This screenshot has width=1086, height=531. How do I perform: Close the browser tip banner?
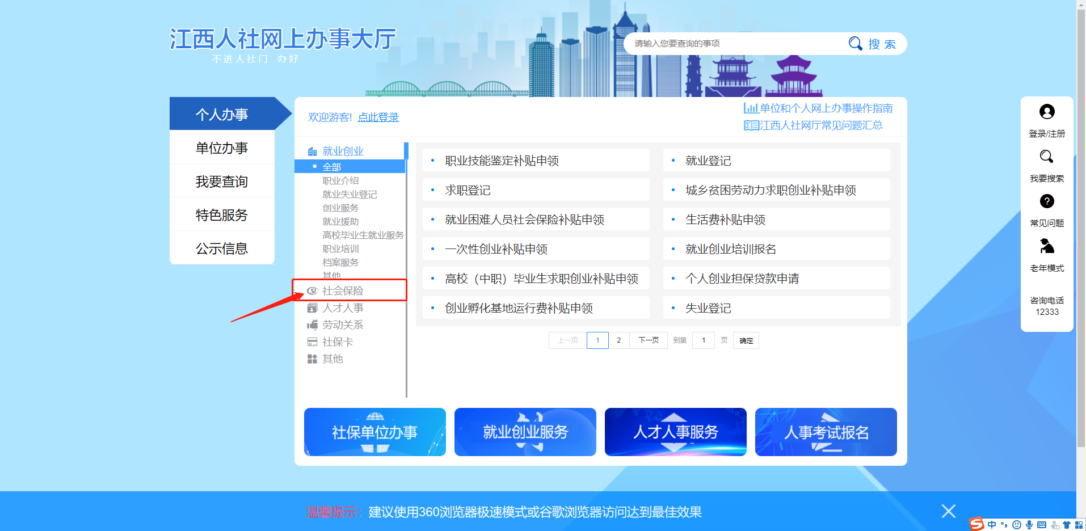pos(948,511)
